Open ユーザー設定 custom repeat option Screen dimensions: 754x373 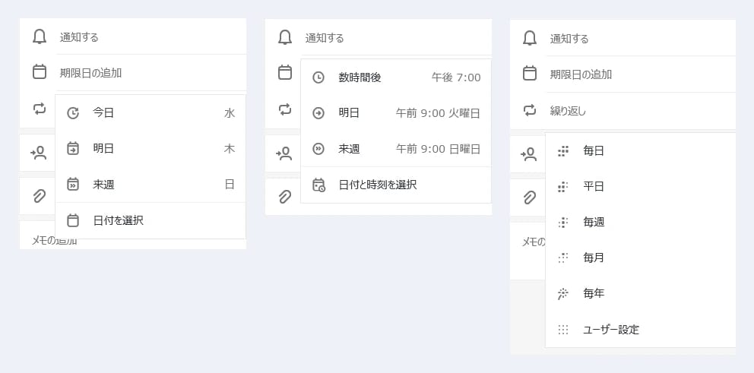point(641,330)
